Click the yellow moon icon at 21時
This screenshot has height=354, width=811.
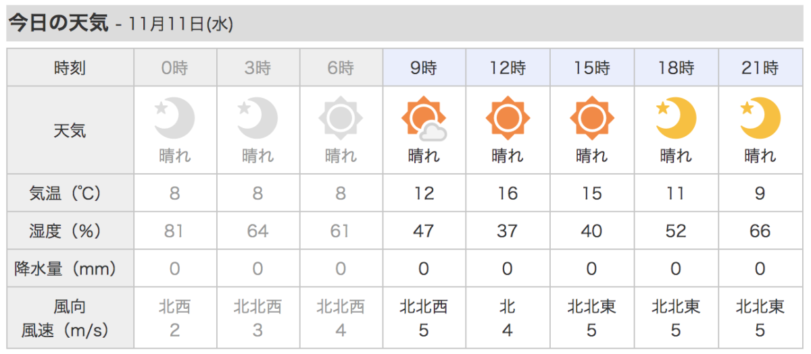760,118
